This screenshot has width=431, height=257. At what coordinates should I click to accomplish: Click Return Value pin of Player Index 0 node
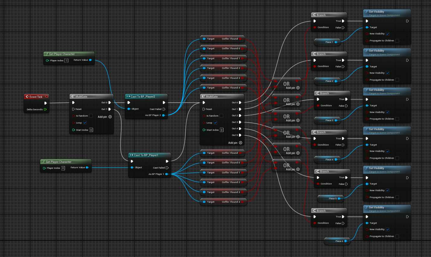coord(87,167)
